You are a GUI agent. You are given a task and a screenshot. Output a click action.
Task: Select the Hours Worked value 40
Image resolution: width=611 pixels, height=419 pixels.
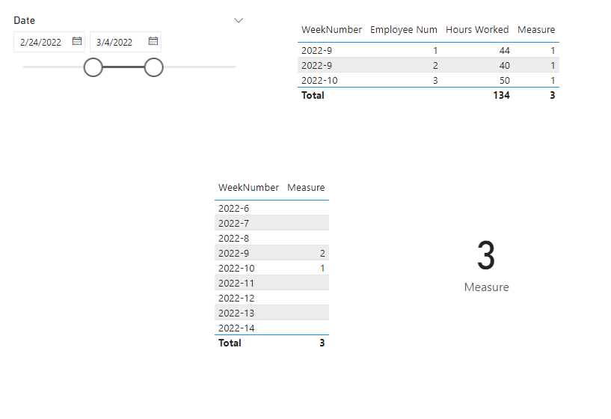(x=504, y=66)
